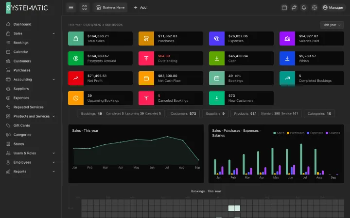Expand the Products and Services chevron
The image size is (350, 218).
point(53,116)
